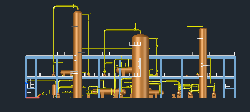
Task: Pick the valve symbol on the central overhead pipe
Action: (135, 27)
